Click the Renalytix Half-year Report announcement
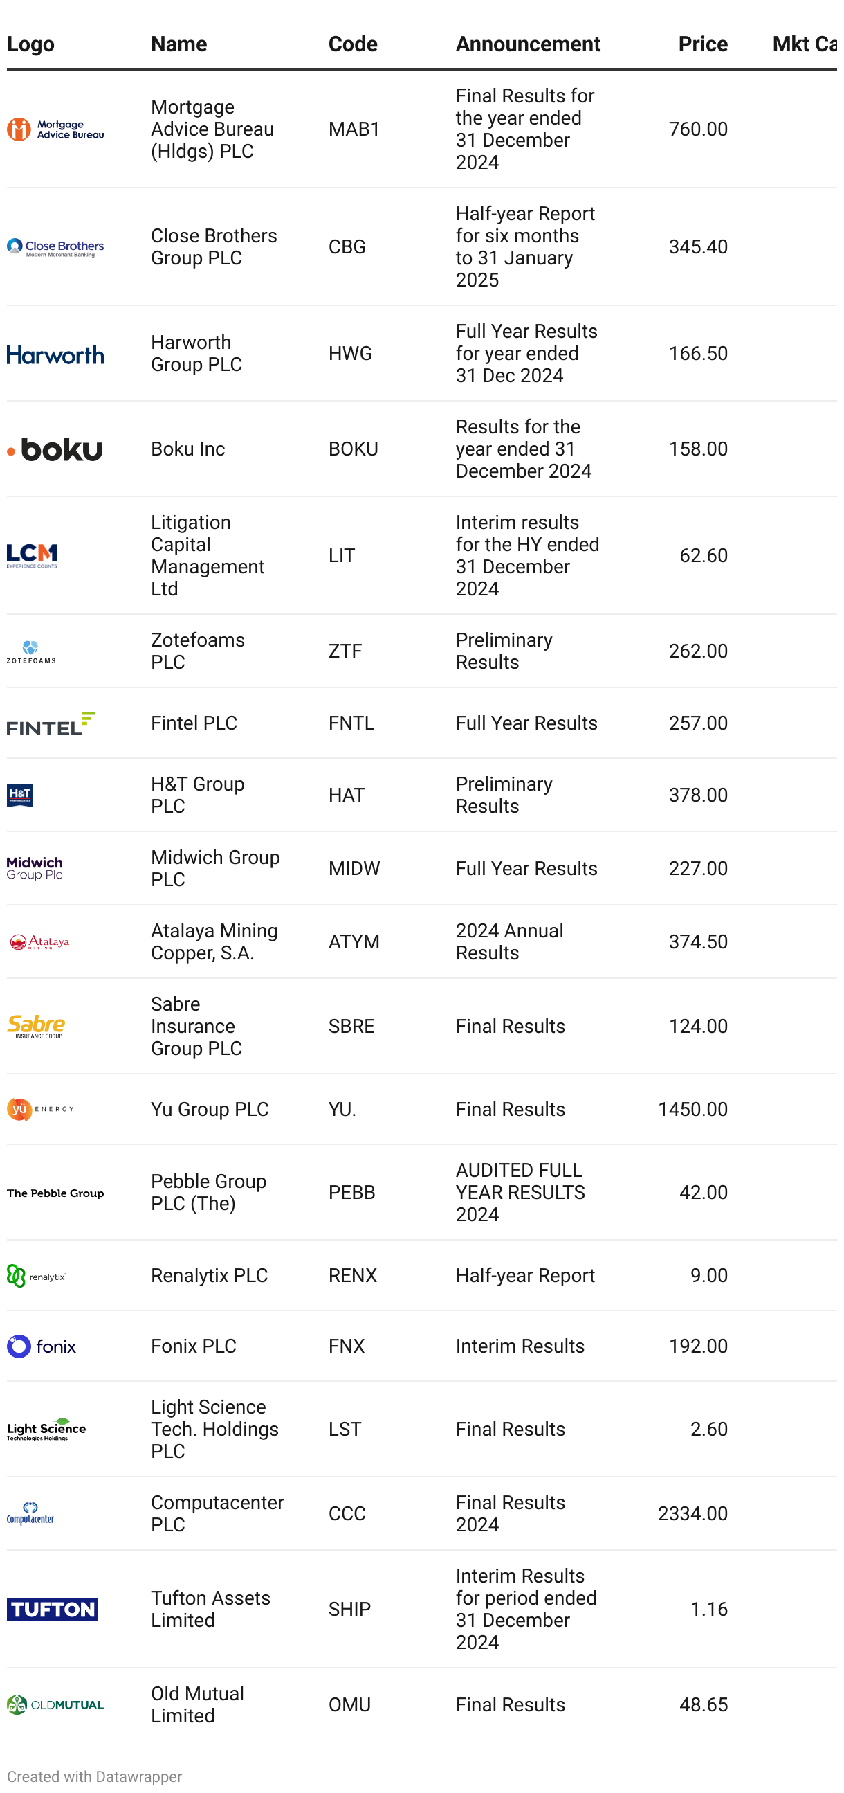This screenshot has width=844, height=1793. coord(525,1275)
